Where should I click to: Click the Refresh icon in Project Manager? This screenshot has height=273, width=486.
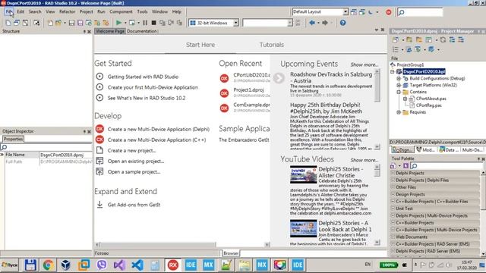443,39
